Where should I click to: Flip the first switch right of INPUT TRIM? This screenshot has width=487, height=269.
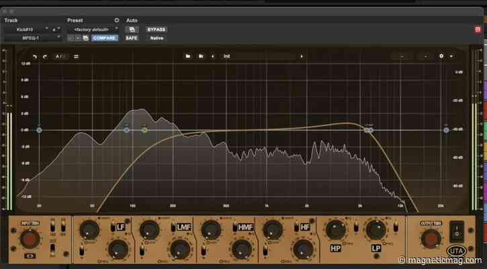pyautogui.click(x=52, y=227)
